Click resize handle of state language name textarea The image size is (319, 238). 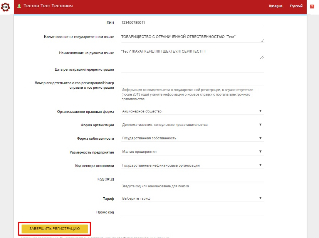[262, 40]
